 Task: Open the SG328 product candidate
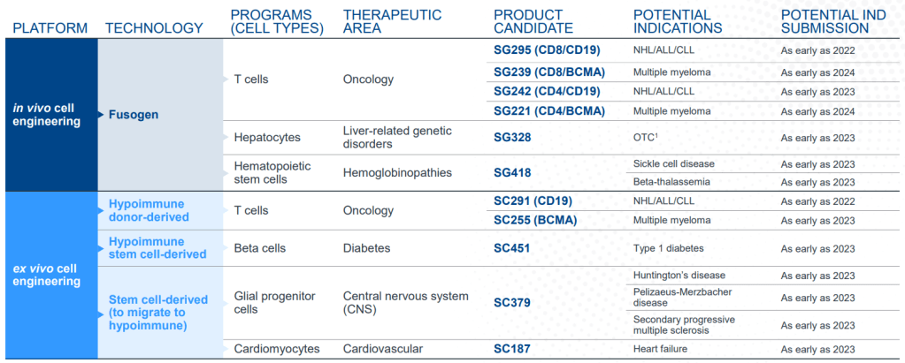[518, 138]
